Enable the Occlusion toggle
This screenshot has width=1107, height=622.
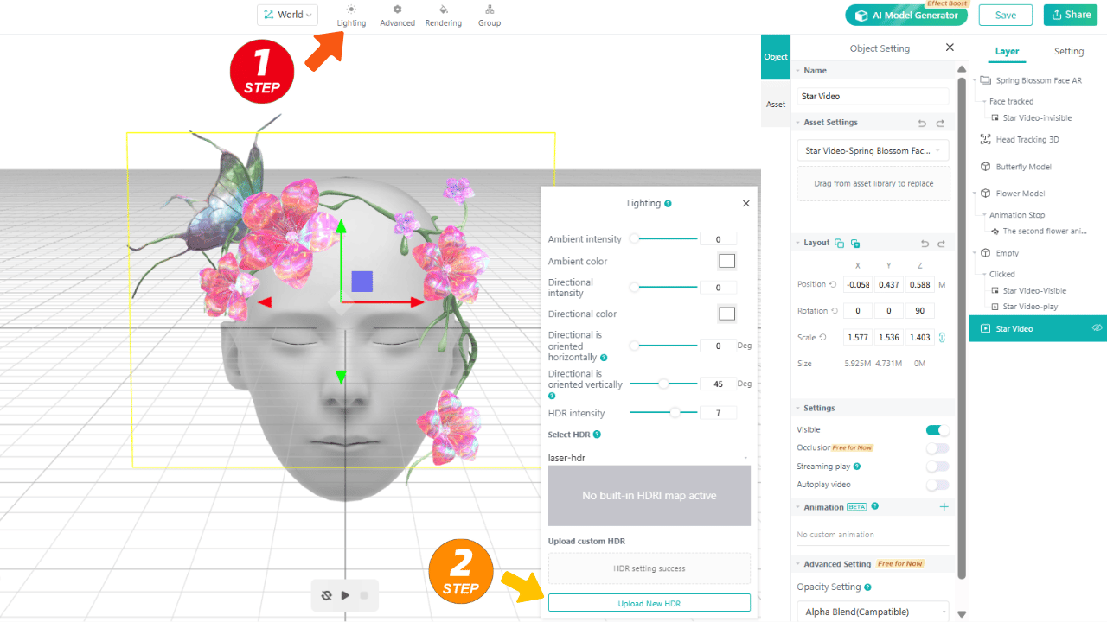point(937,448)
